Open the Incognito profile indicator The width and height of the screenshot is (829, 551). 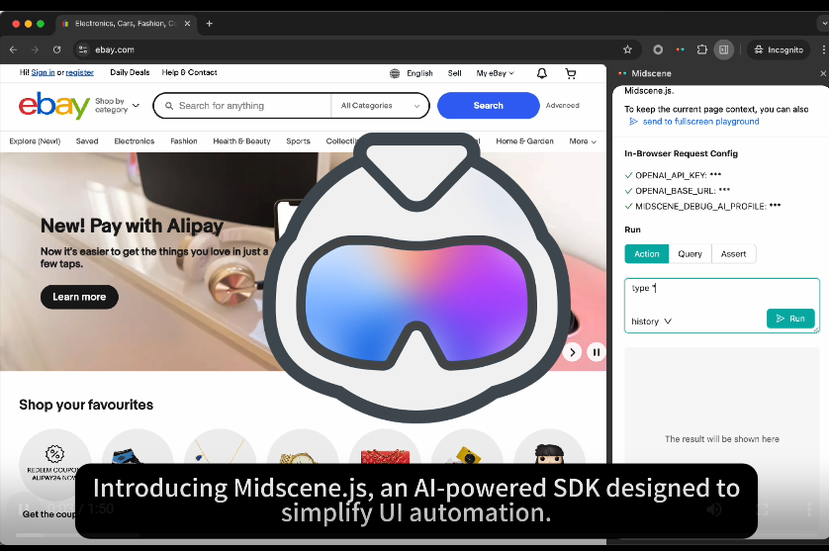[x=779, y=49]
